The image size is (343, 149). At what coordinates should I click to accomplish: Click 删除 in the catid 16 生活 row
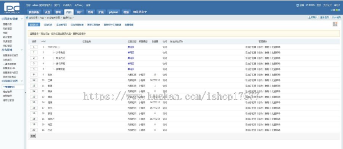click(x=267, y=130)
